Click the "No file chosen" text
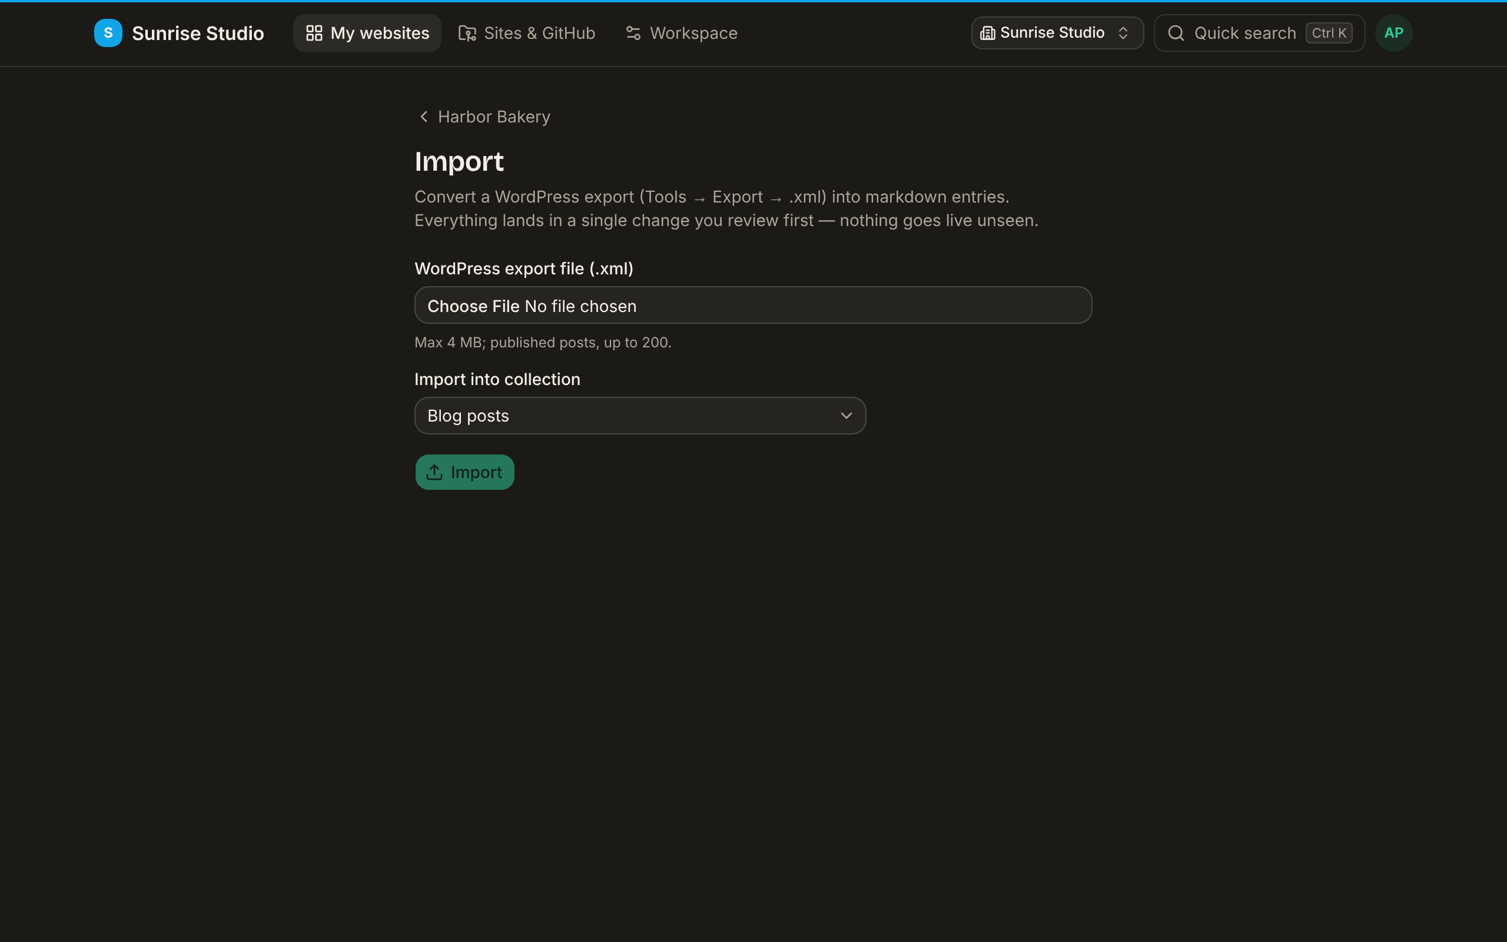 [x=580, y=306]
